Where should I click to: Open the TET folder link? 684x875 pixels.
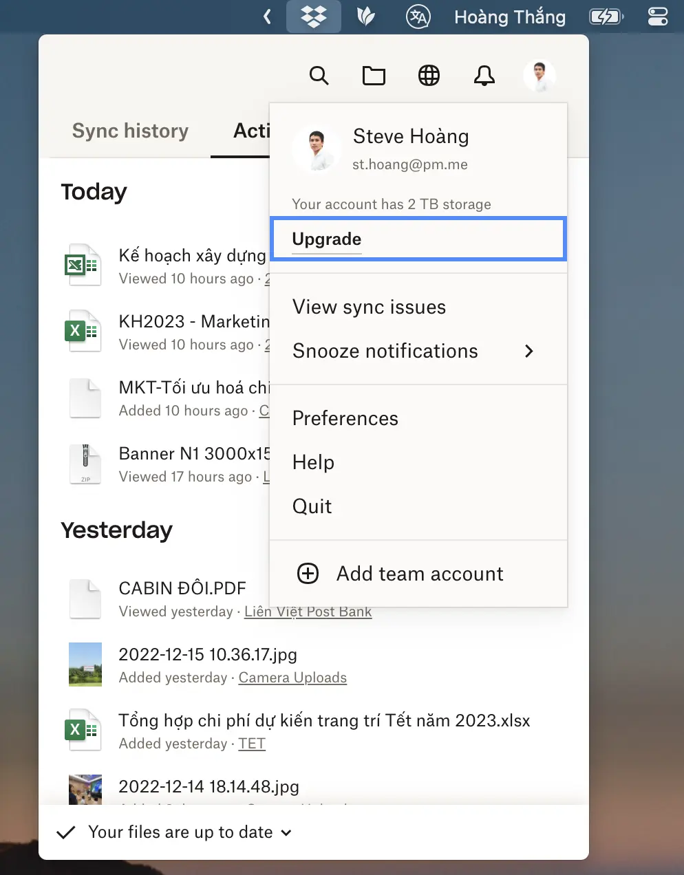point(252,744)
